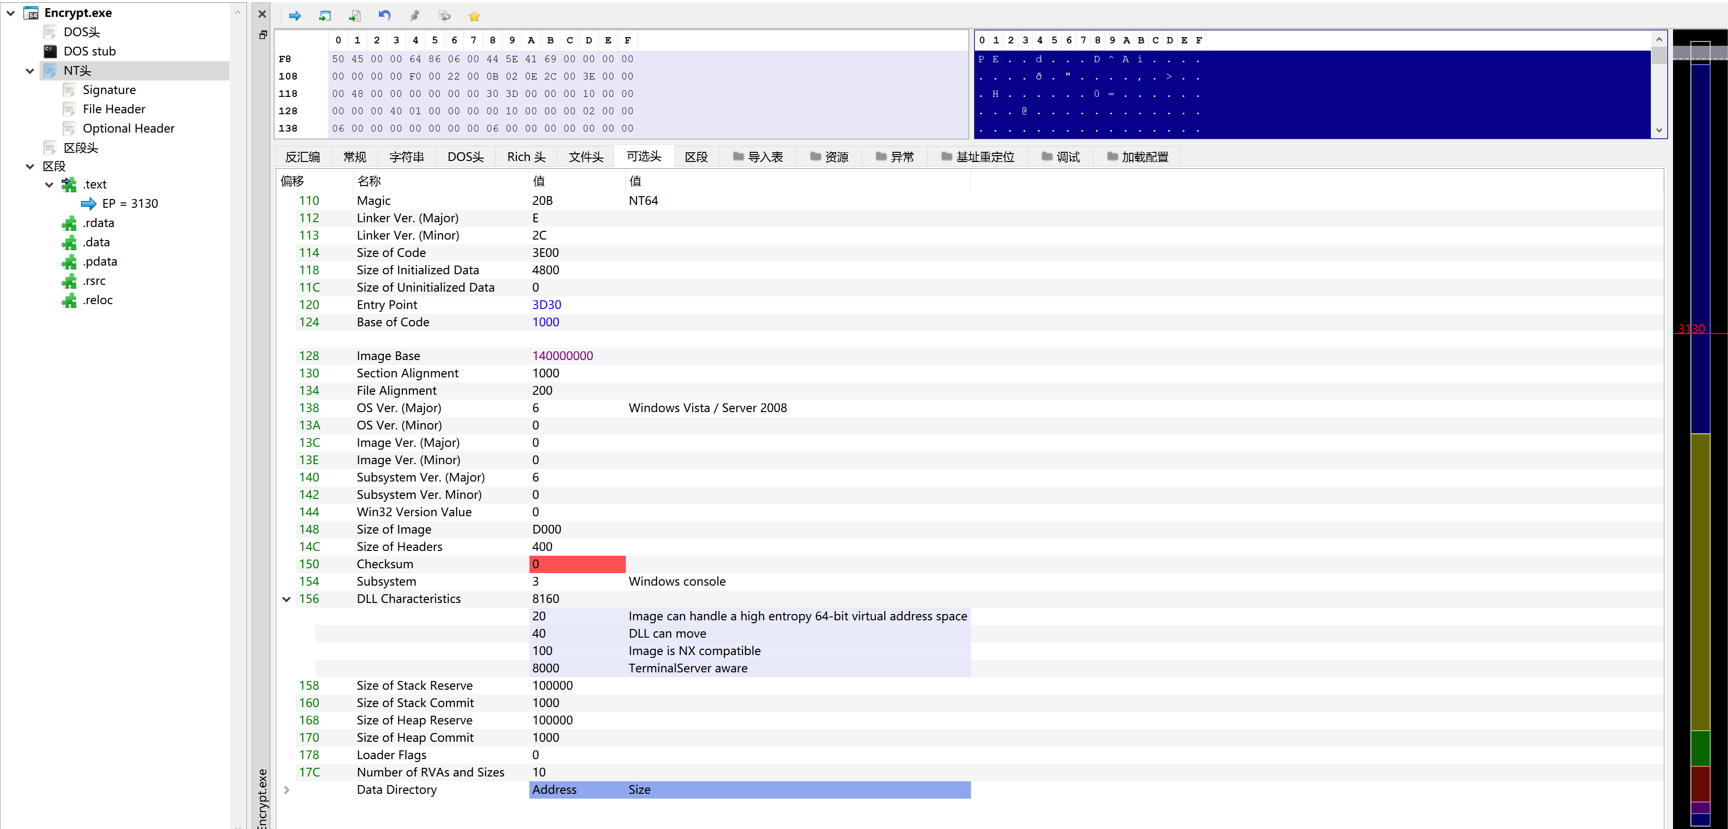The image size is (1728, 829).
Task: Click the blue undo arrow icon
Action: (x=384, y=16)
